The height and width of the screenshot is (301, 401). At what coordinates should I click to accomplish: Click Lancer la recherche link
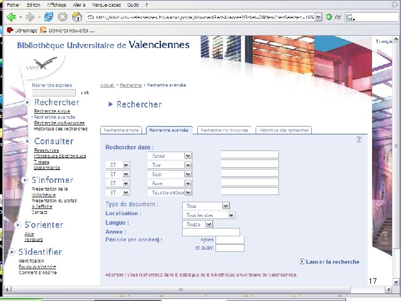[x=332, y=261]
